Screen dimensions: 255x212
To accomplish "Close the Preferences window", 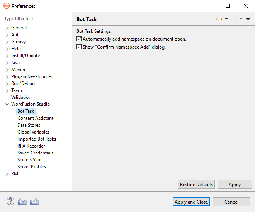I will click(x=246, y=6).
